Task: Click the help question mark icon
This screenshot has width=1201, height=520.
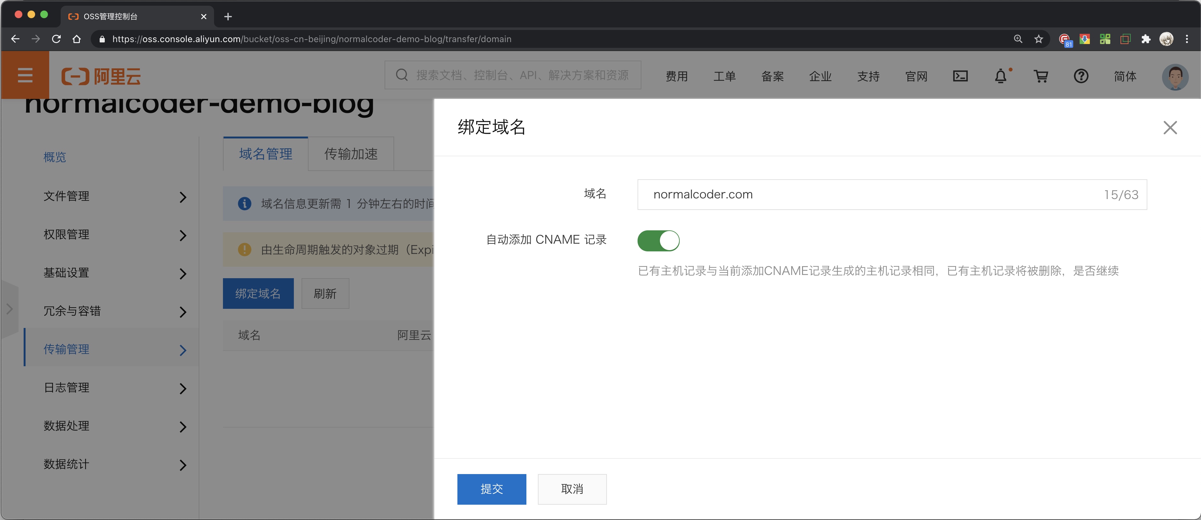Action: tap(1081, 76)
